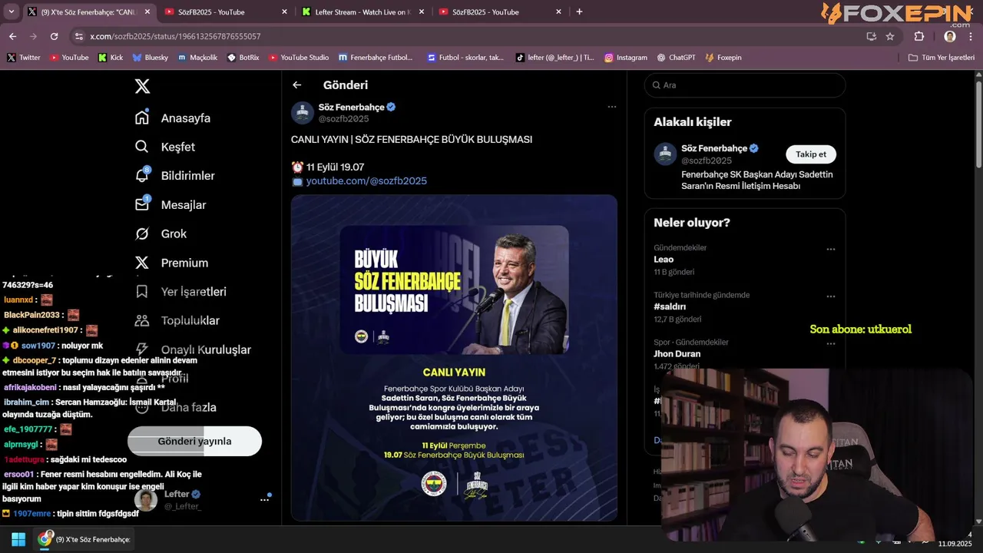Open Maçkolik bookmark
Image resolution: width=983 pixels, height=553 pixels.
pyautogui.click(x=197, y=58)
